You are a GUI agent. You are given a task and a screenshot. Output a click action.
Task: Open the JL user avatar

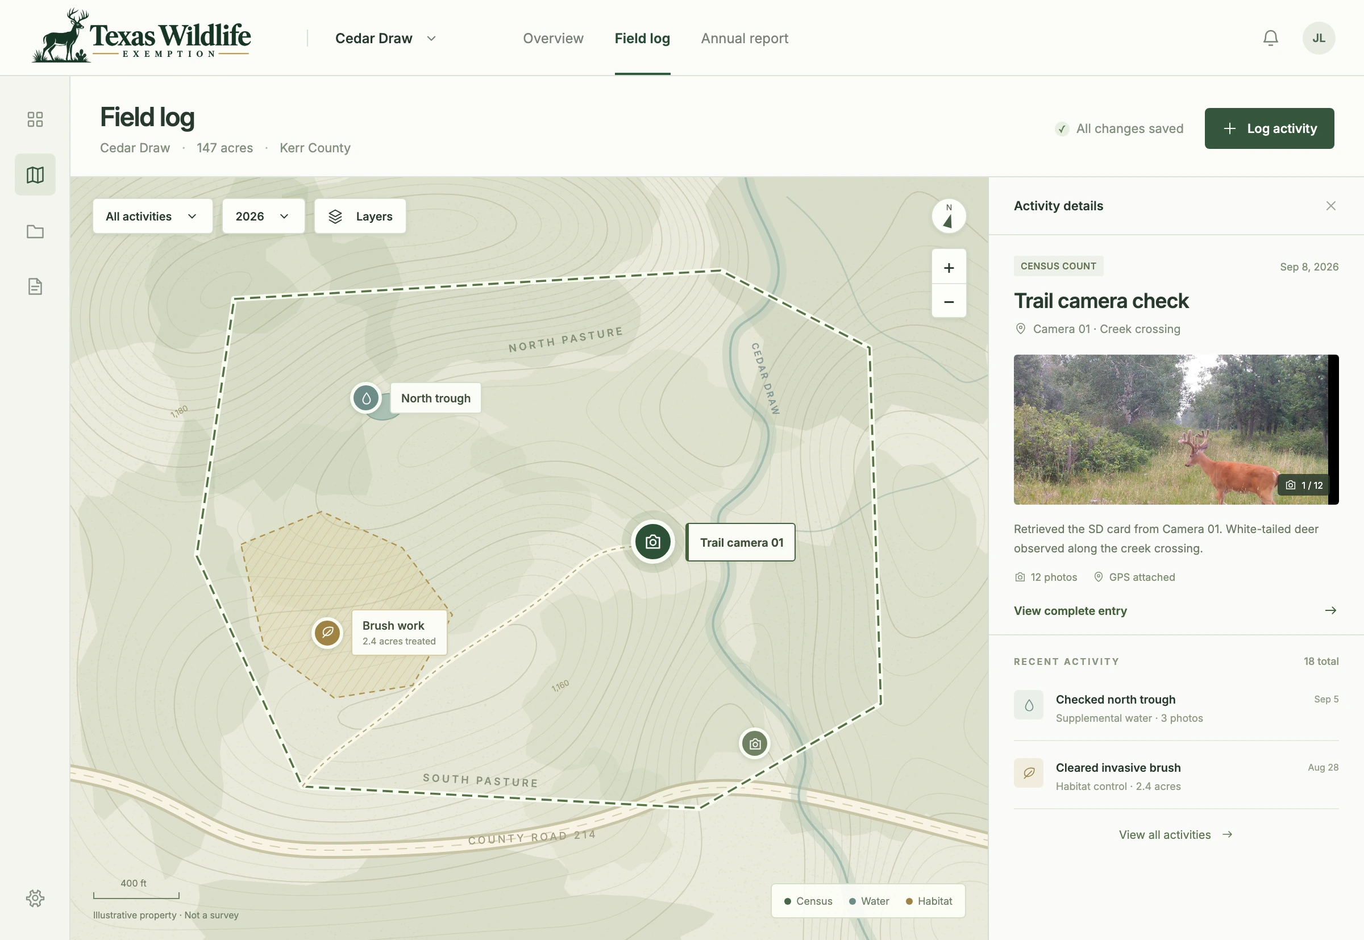(x=1319, y=38)
